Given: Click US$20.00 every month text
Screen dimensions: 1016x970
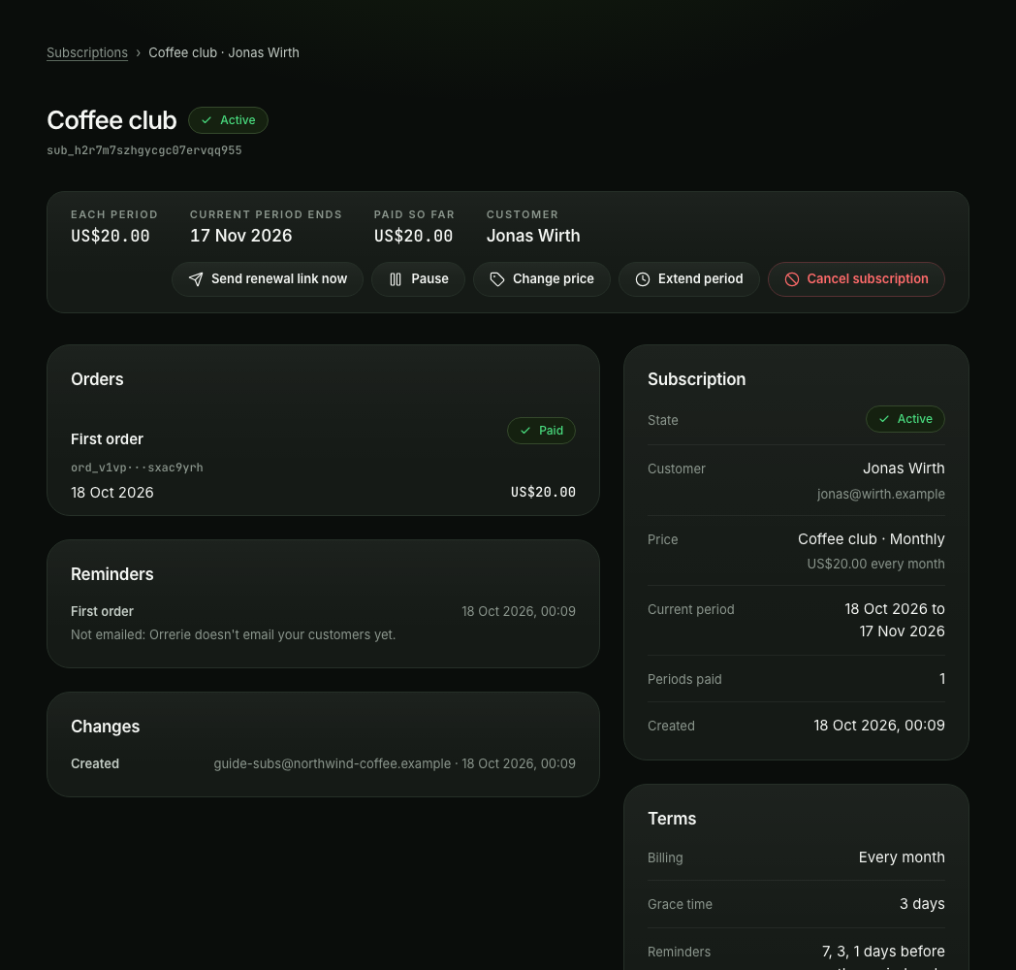Looking at the screenshot, I should pyautogui.click(x=875, y=565).
